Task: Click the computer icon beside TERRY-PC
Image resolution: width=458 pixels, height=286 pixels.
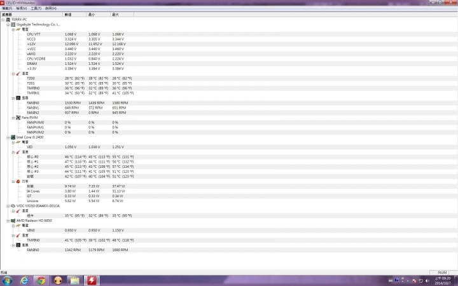Action: pyautogui.click(x=8, y=20)
